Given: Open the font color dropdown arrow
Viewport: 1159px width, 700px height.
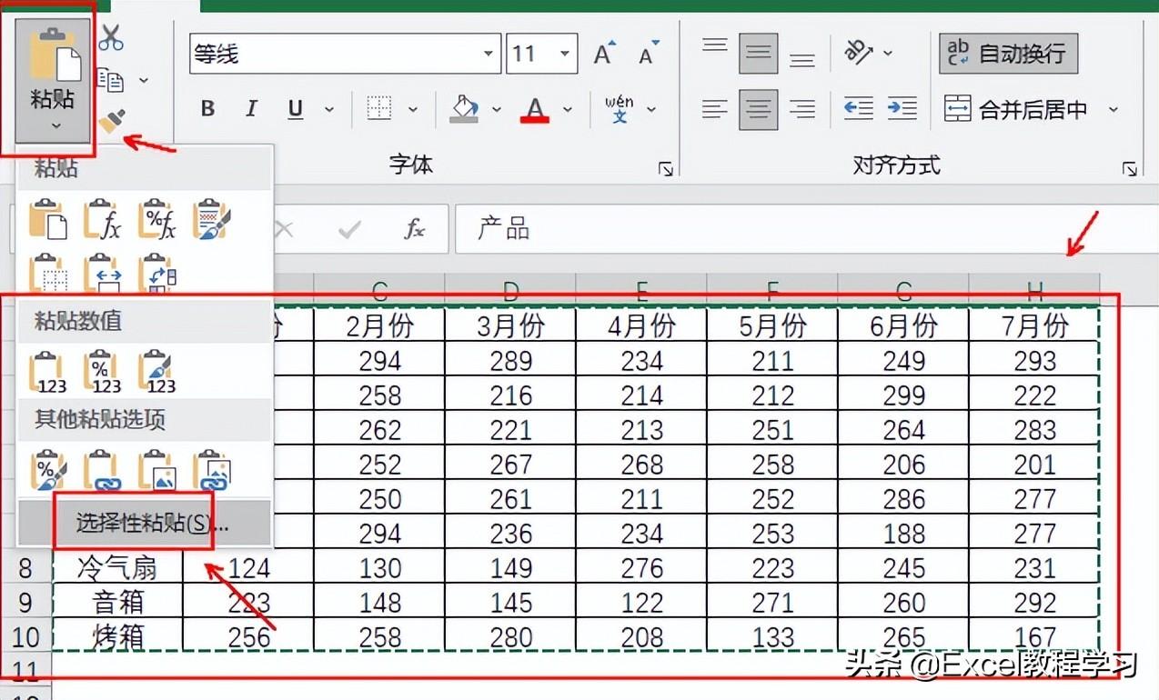Looking at the screenshot, I should point(568,110).
